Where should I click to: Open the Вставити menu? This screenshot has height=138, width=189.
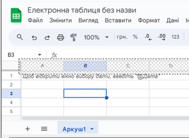(x=118, y=20)
